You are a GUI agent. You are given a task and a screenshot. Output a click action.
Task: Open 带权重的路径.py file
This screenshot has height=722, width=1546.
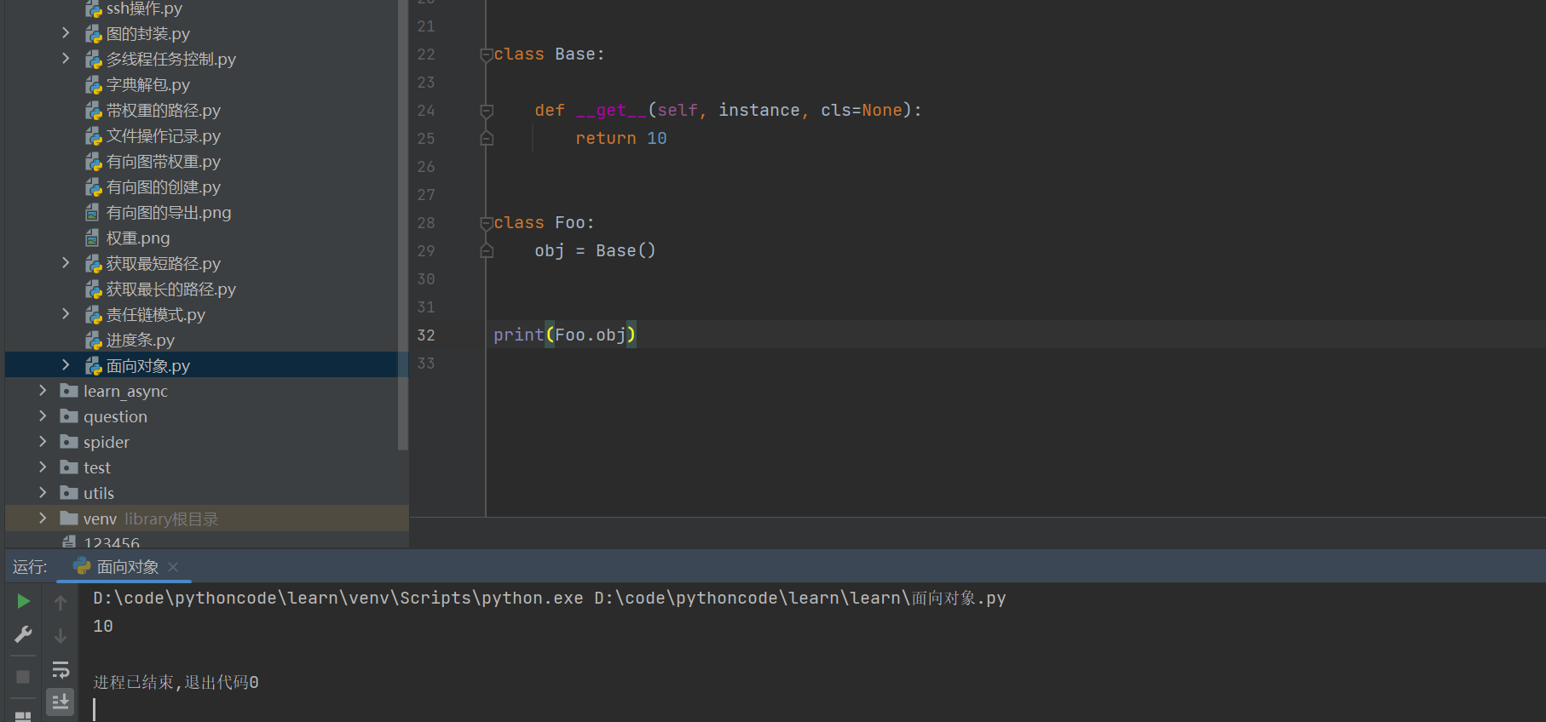[x=163, y=110]
